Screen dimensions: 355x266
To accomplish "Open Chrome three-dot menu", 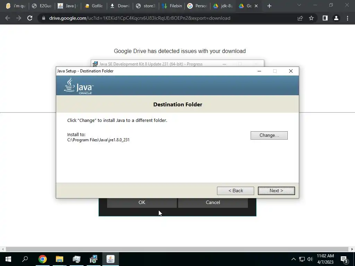I will tap(347, 18).
